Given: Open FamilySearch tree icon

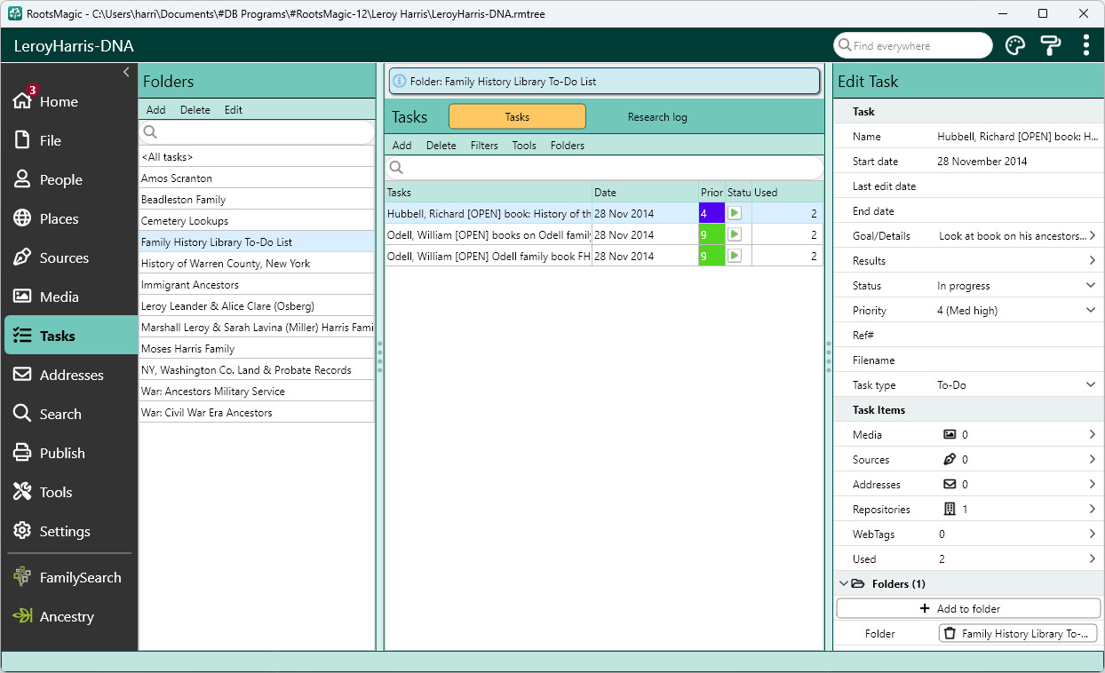Looking at the screenshot, I should 22,577.
